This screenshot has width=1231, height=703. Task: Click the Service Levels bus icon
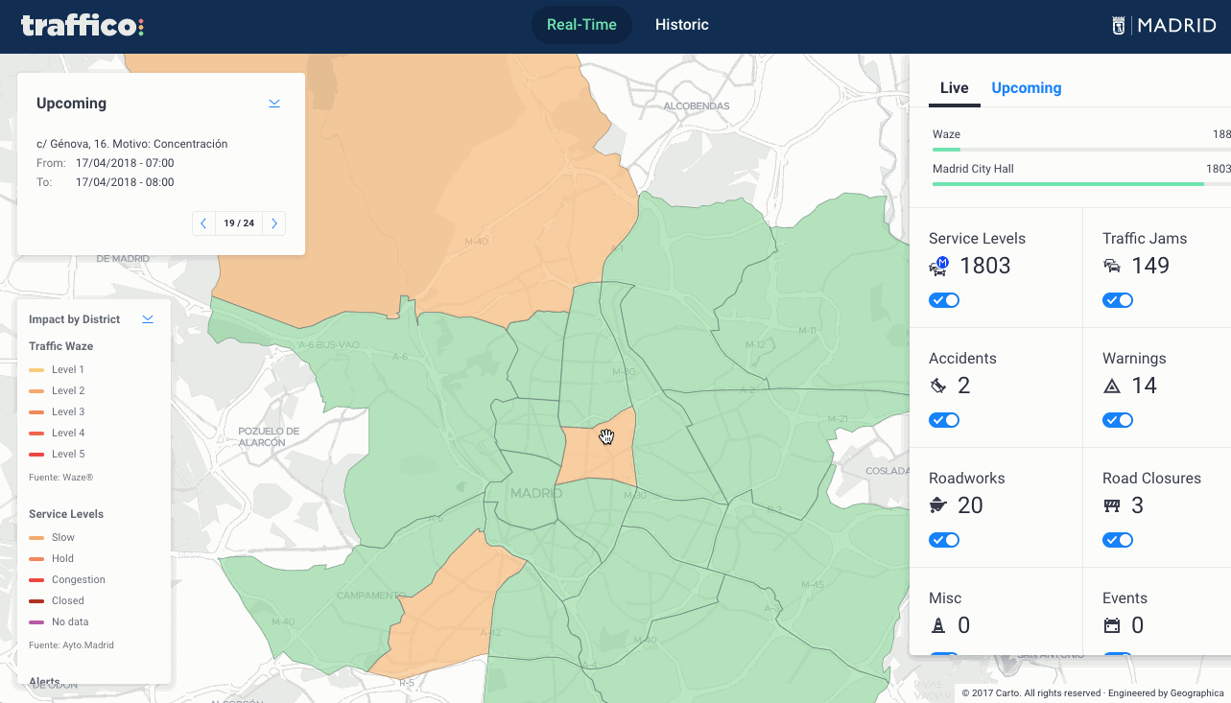[938, 267]
